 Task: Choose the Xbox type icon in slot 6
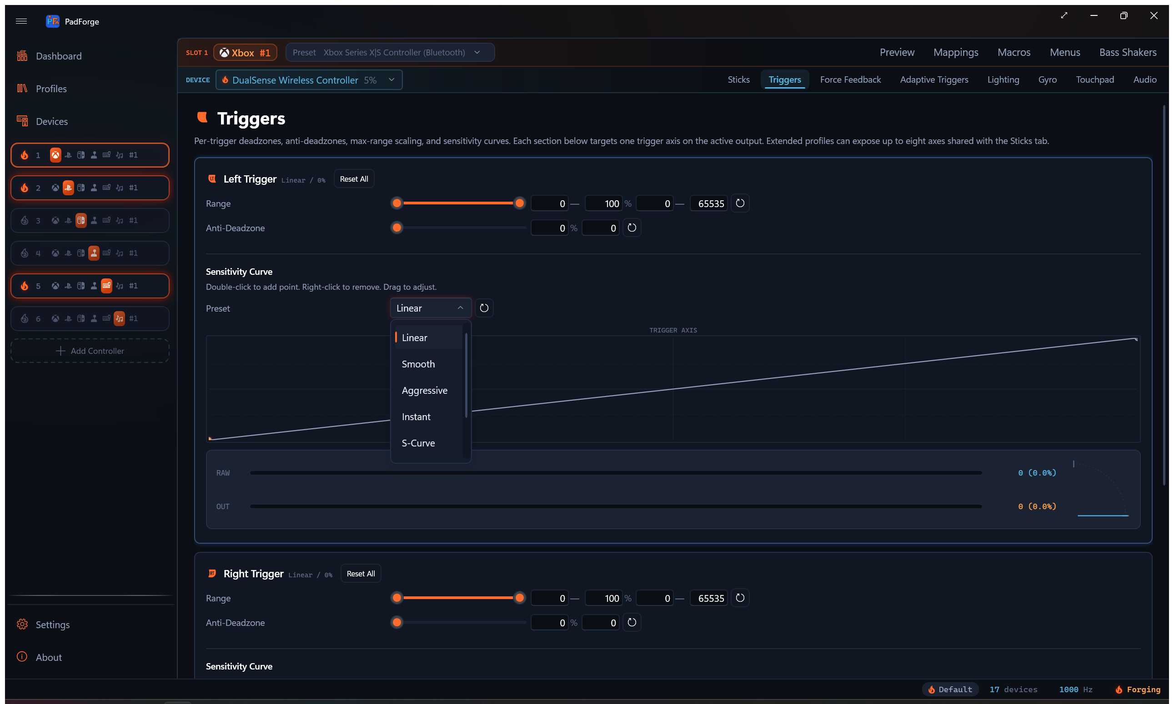[x=55, y=319]
